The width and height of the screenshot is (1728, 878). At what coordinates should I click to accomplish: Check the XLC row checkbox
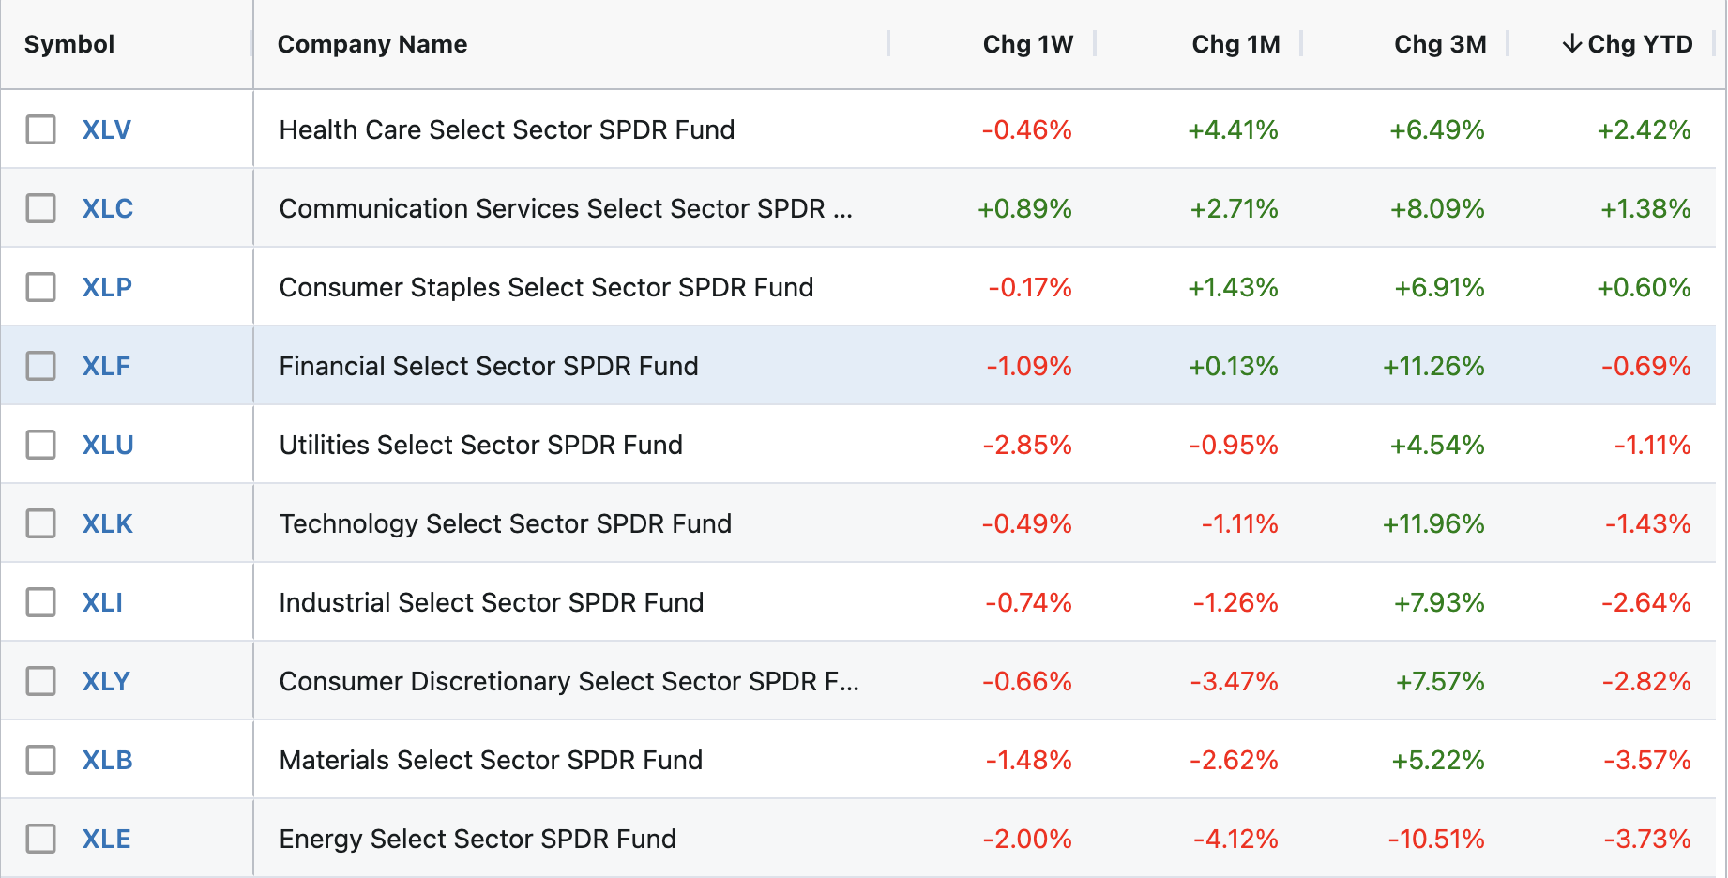click(x=40, y=208)
